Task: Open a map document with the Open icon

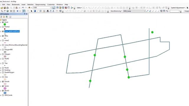Action: [x=2, y=8]
